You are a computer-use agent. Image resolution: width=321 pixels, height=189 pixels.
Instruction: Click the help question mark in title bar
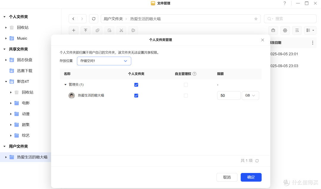pyautogui.click(x=284, y=3)
